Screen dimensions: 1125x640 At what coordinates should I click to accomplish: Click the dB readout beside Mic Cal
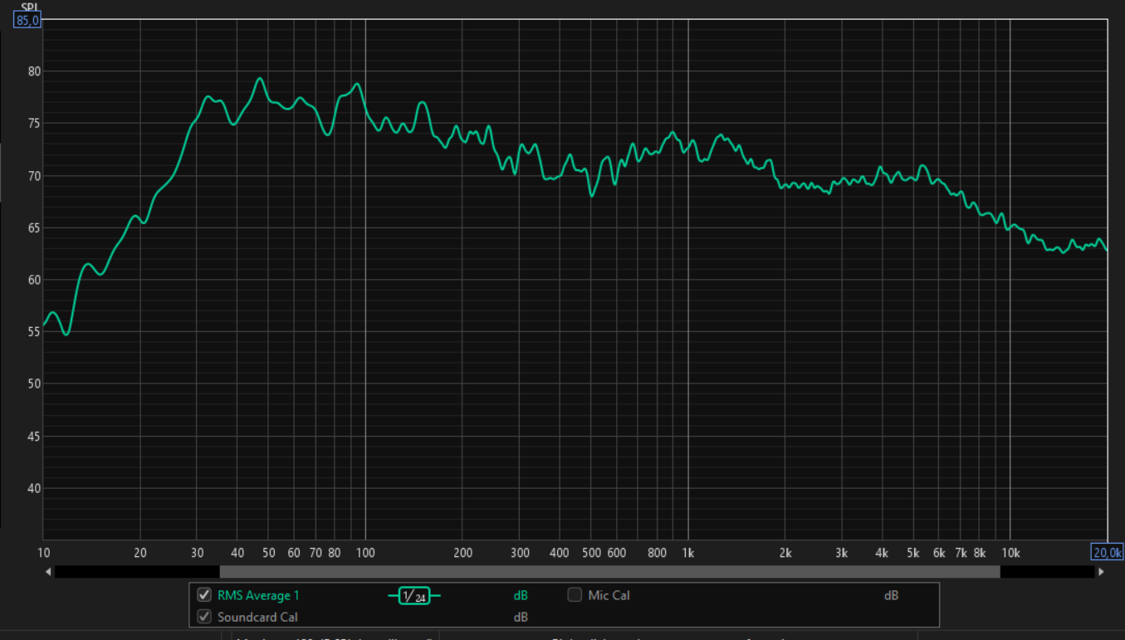pos(891,595)
